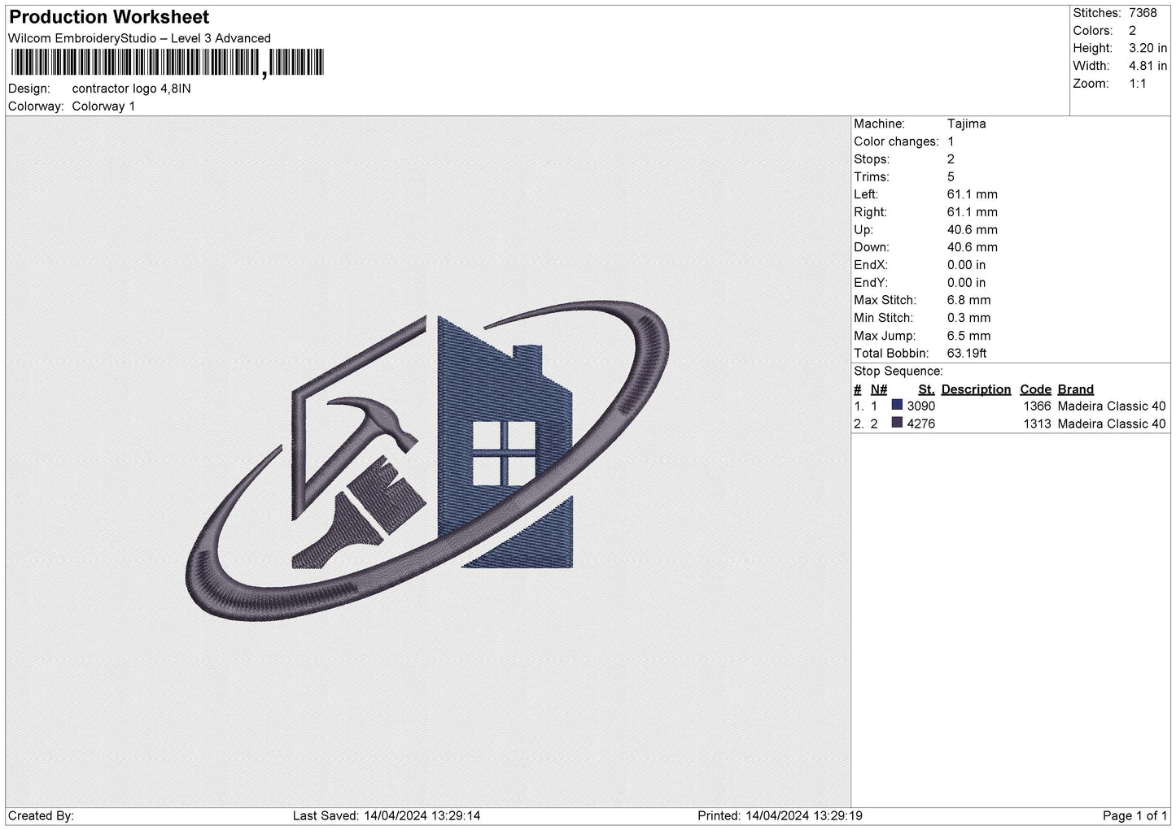Click the 'Description' column header
The height and width of the screenshot is (830, 1176).
coord(976,389)
